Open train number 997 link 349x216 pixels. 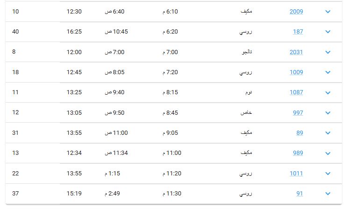point(298,113)
